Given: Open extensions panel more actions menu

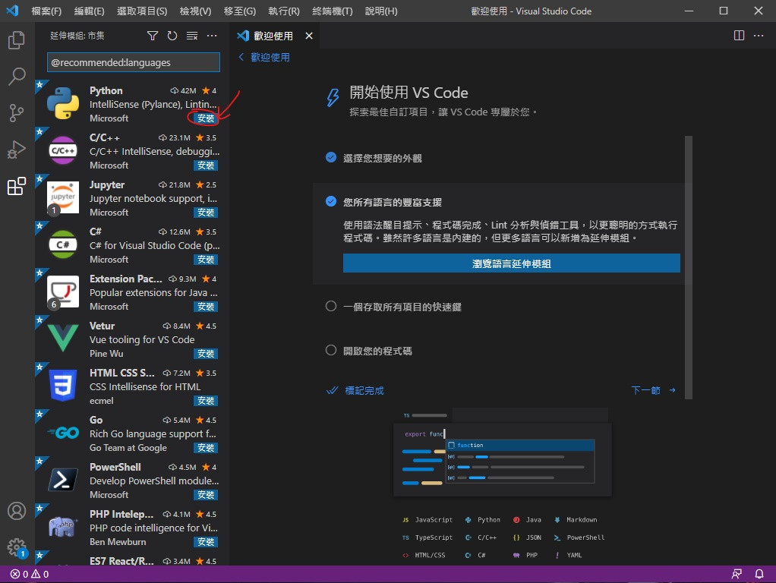Looking at the screenshot, I should (212, 36).
